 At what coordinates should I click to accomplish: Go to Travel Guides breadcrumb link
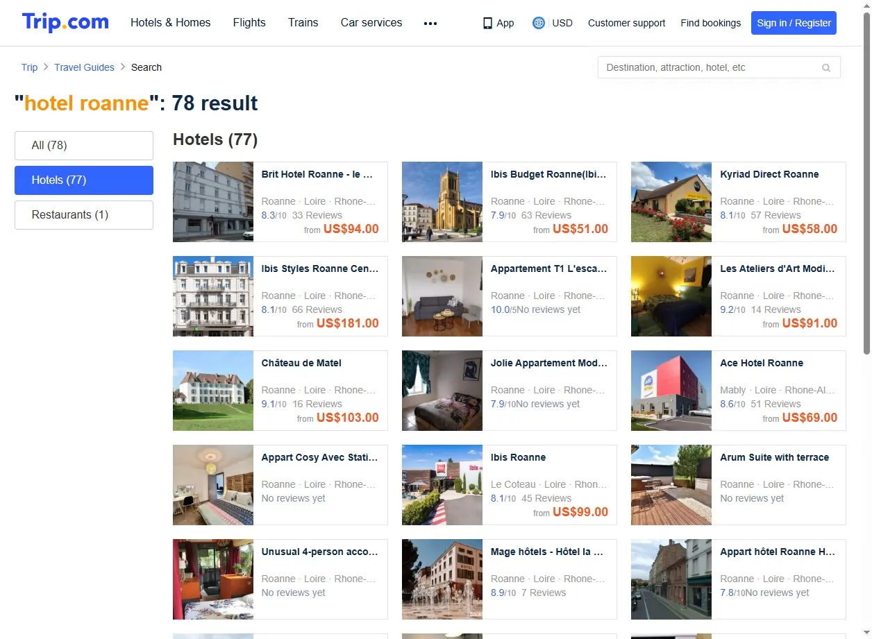coord(84,67)
